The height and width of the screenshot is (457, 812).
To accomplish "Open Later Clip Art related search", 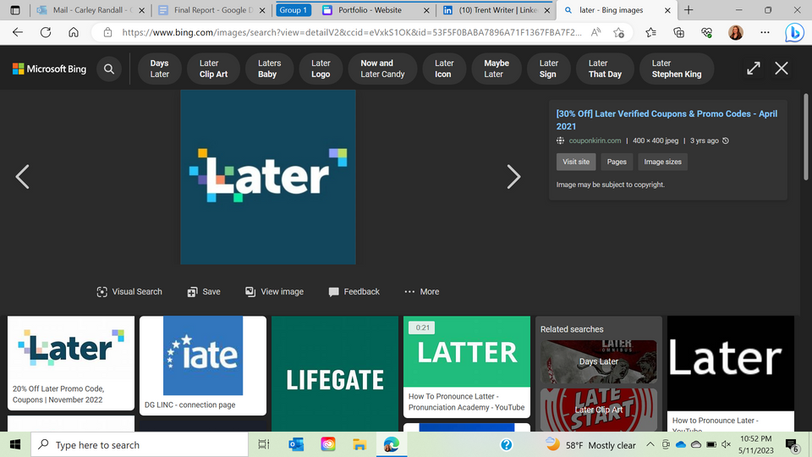I will pos(599,410).
